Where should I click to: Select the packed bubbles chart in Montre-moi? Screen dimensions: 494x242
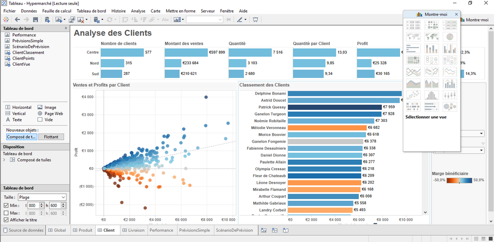450,107
